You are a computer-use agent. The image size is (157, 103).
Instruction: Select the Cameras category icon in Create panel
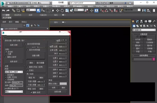[x=144, y=26]
